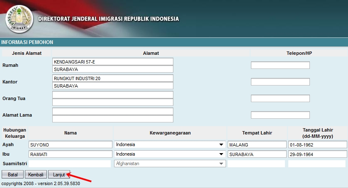Viewport: 348px width, 188px height.
Task: Click the Batal button
Action: [x=12, y=174]
